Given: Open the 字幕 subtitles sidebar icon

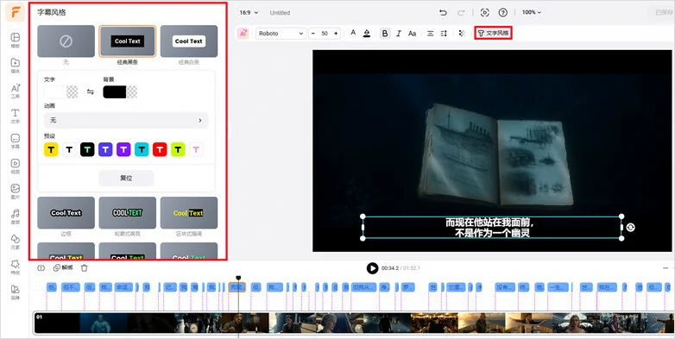Looking at the screenshot, I should click(x=15, y=141).
